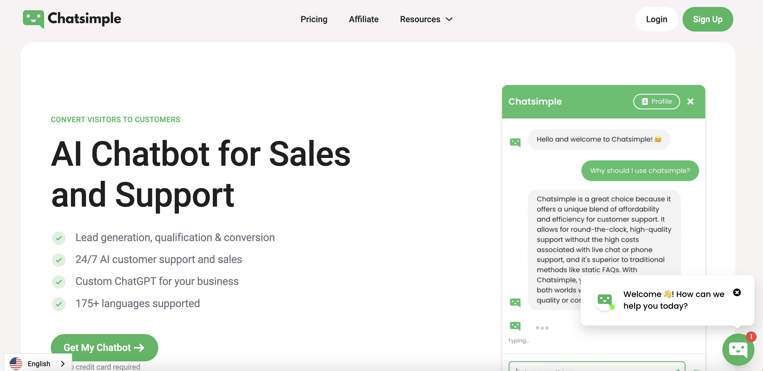Viewport: 763px width, 371px height.
Task: Click the Chatsimple brand wordmark
Action: (x=84, y=19)
